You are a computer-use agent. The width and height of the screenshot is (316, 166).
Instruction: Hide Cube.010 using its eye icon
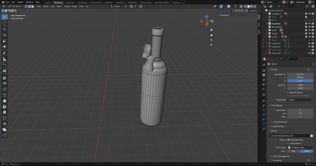click(x=309, y=44)
